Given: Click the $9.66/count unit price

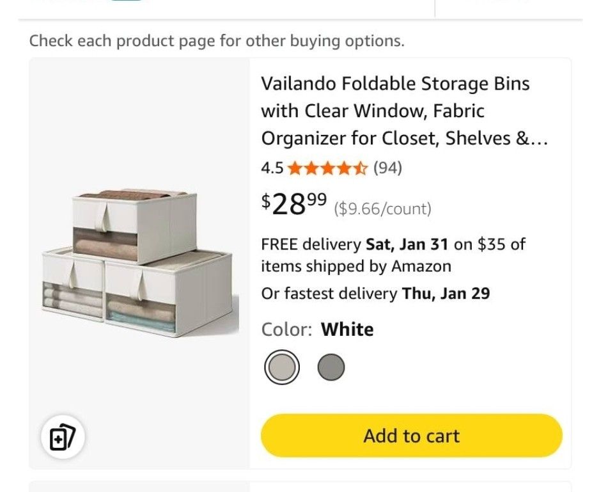Looking at the screenshot, I should click(x=382, y=209).
